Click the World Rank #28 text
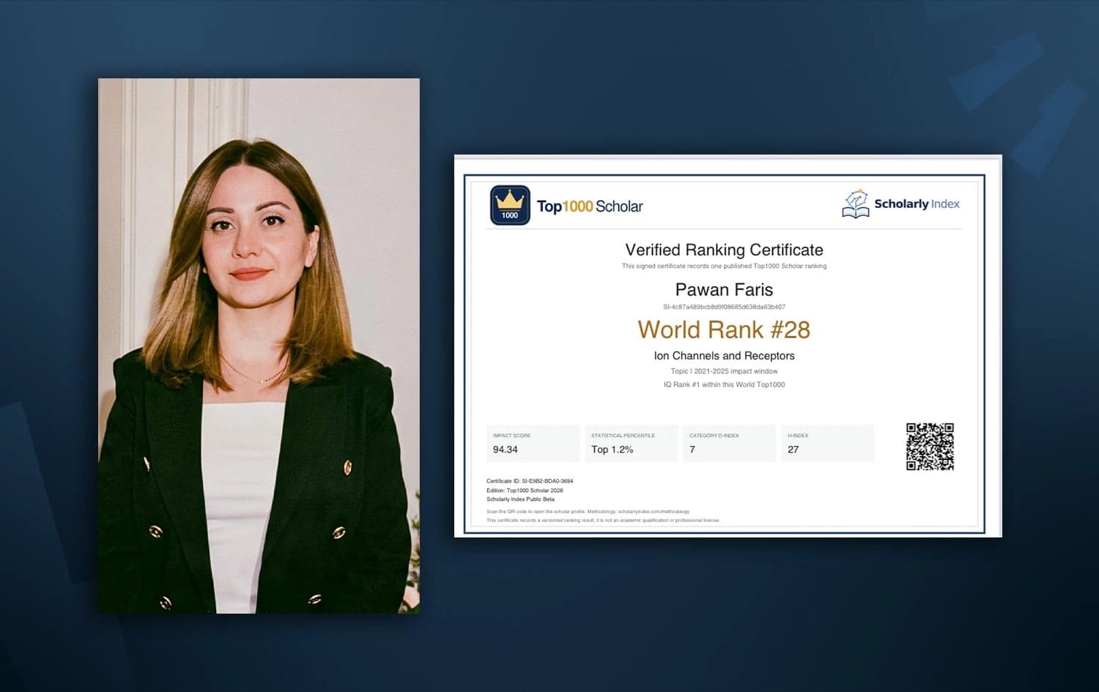Screen dimensions: 1099x692 tap(724, 330)
